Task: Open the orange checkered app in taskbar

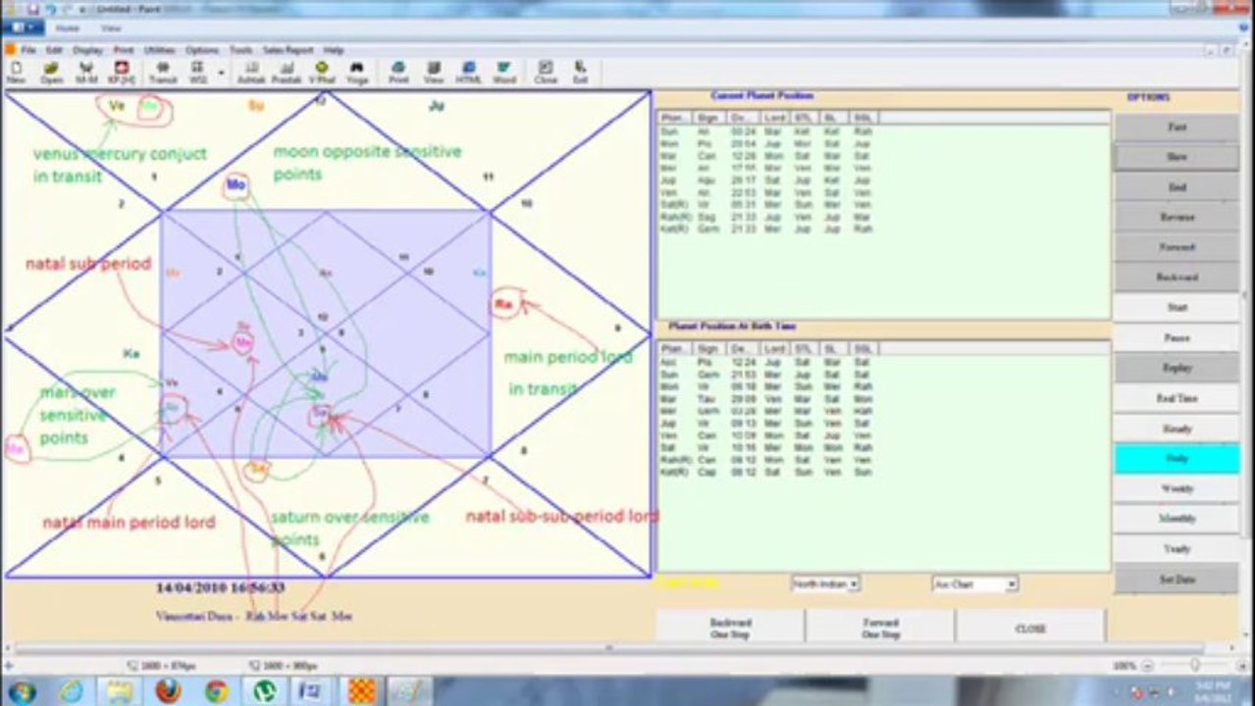Action: (x=361, y=691)
